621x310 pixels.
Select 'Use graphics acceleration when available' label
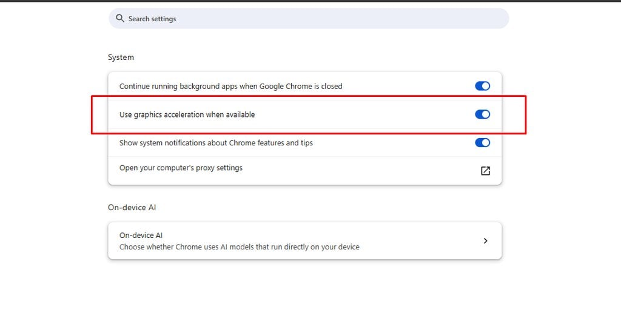(187, 114)
